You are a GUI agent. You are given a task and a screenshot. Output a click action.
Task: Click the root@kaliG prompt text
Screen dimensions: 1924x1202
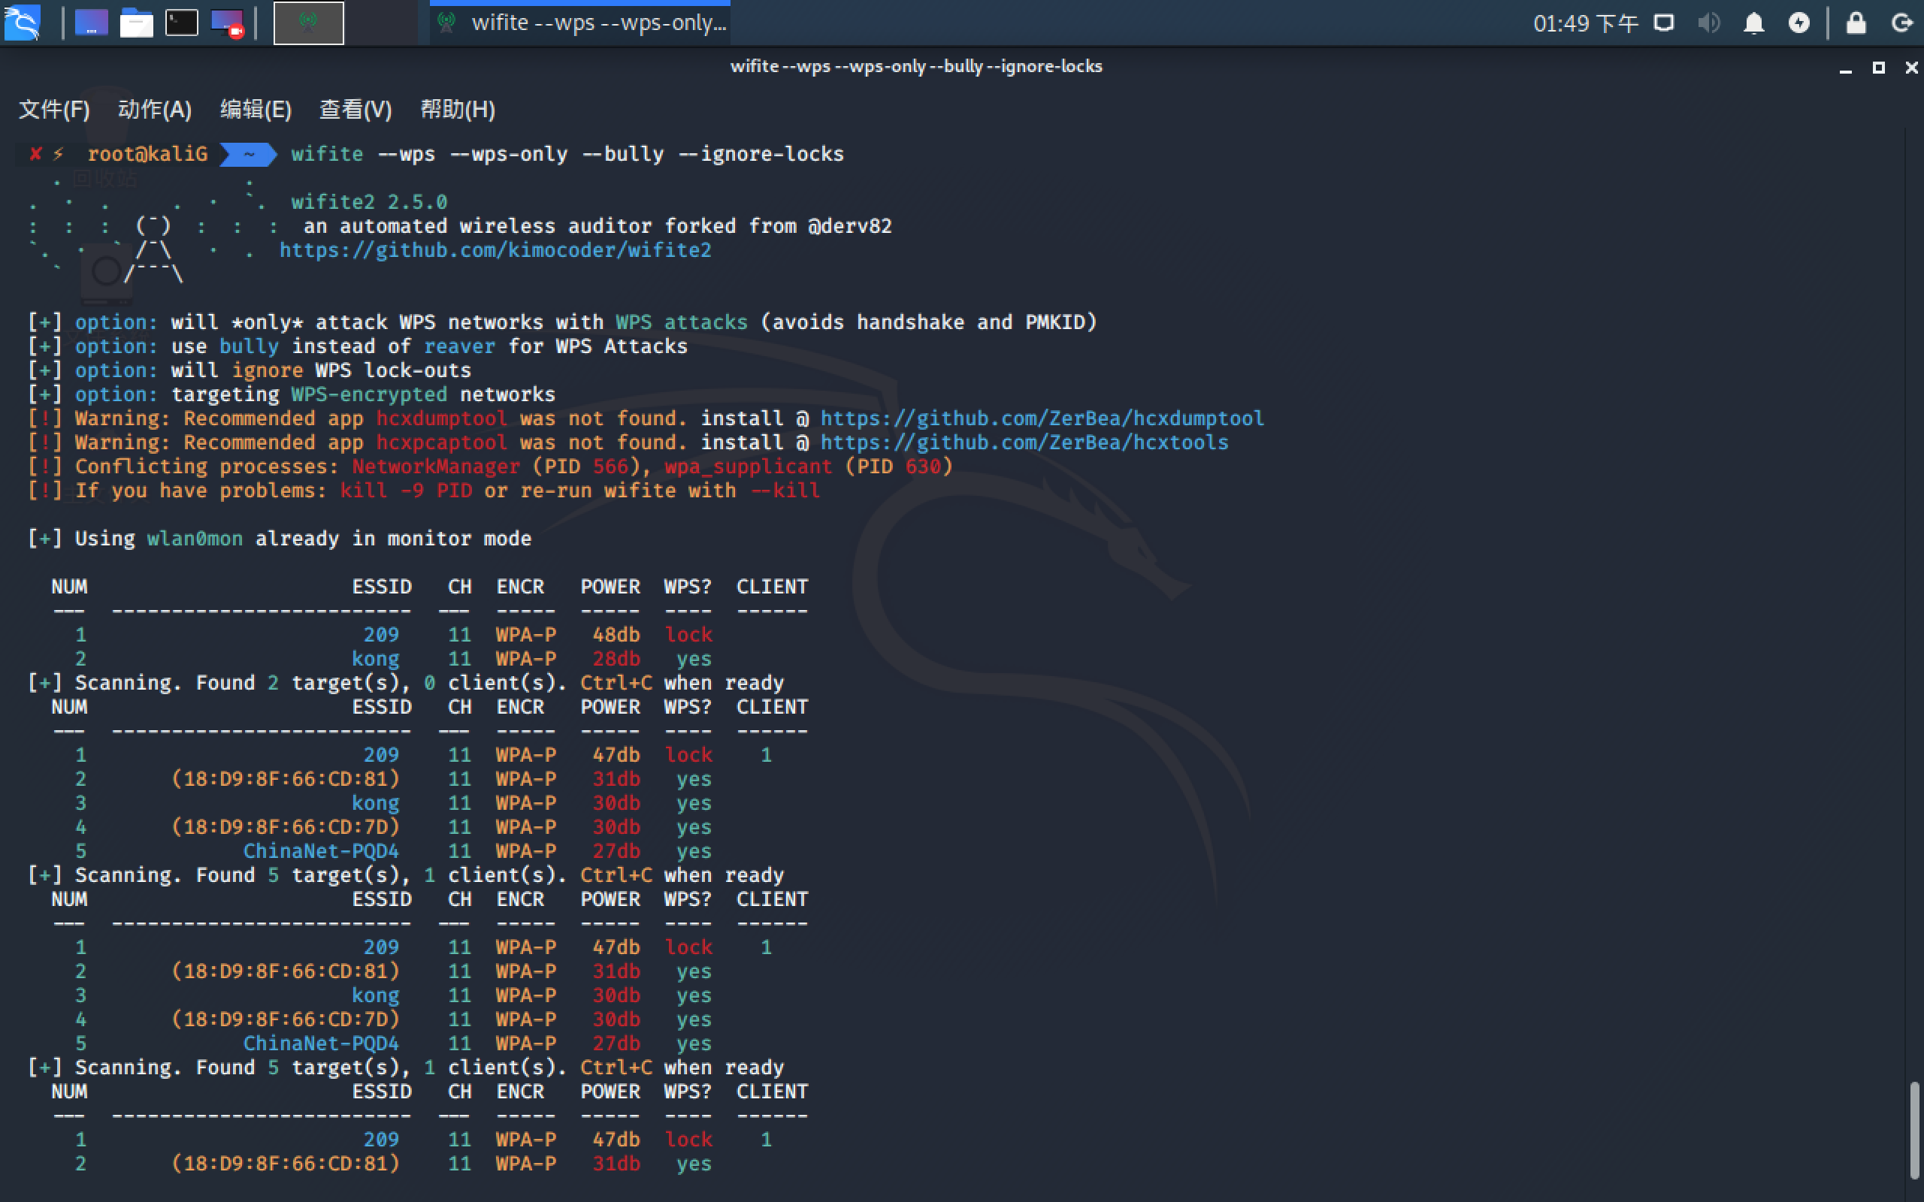(x=147, y=154)
